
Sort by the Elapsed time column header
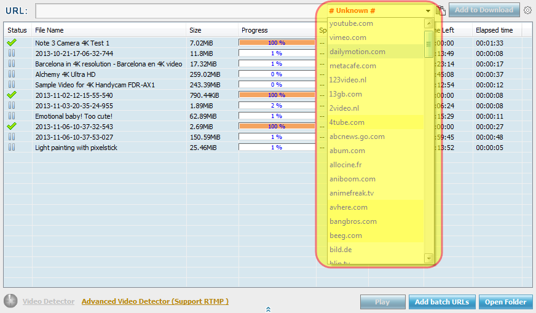click(497, 30)
